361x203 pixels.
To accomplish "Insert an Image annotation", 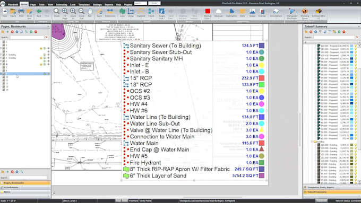I will (x=252, y=13).
